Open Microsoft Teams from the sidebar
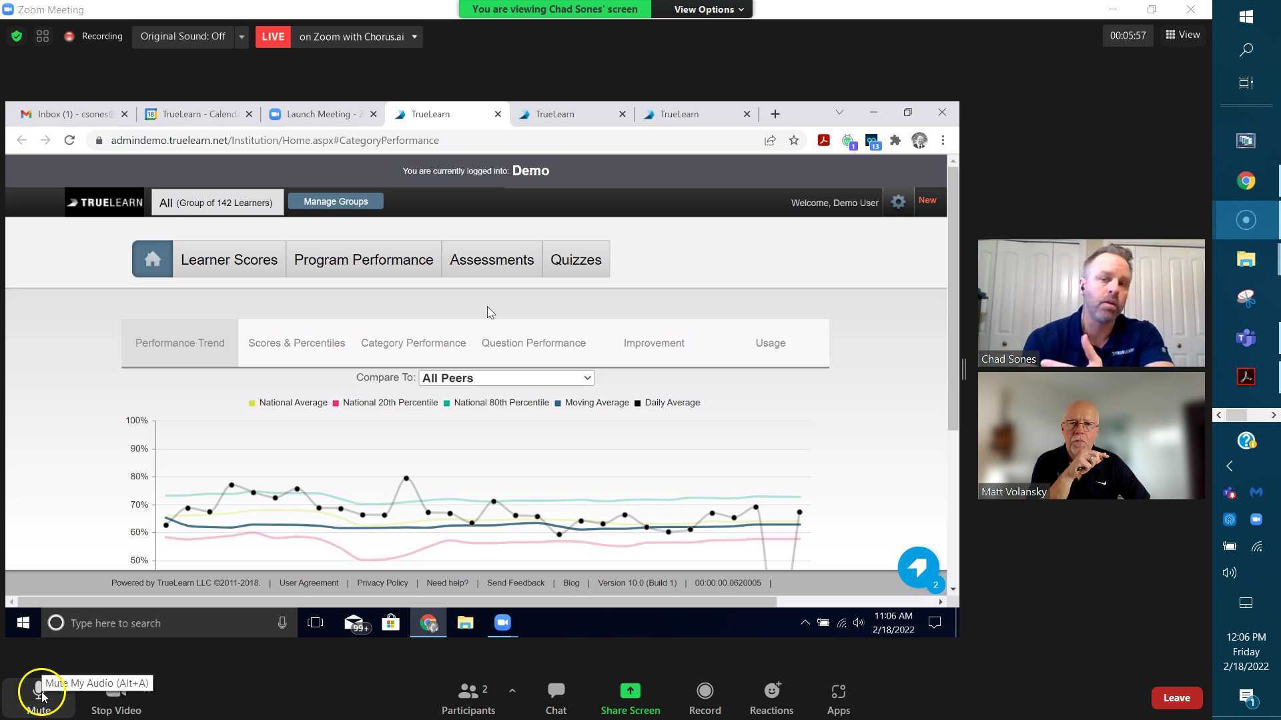1281x720 pixels. [x=1246, y=338]
